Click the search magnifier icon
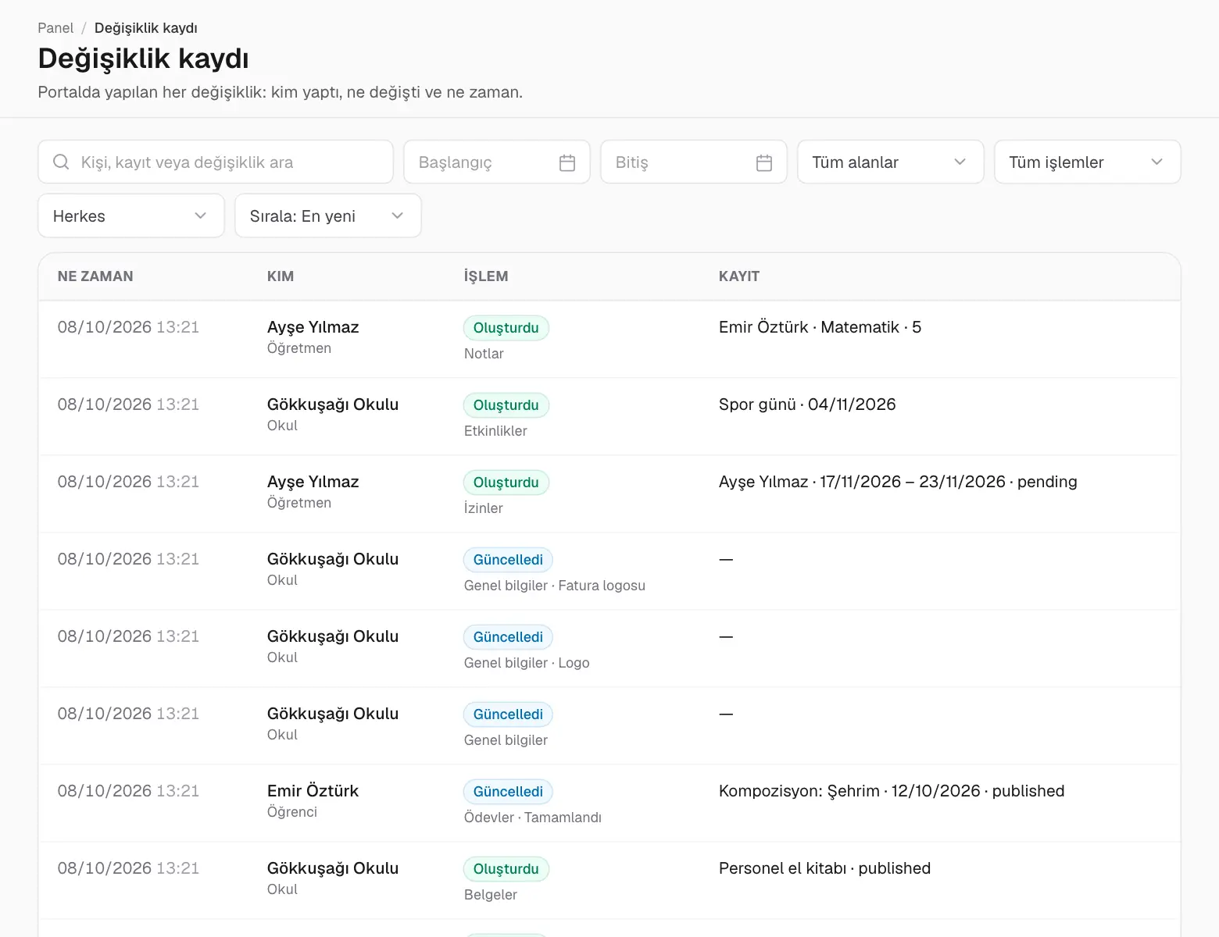The height and width of the screenshot is (937, 1219). pos(61,162)
